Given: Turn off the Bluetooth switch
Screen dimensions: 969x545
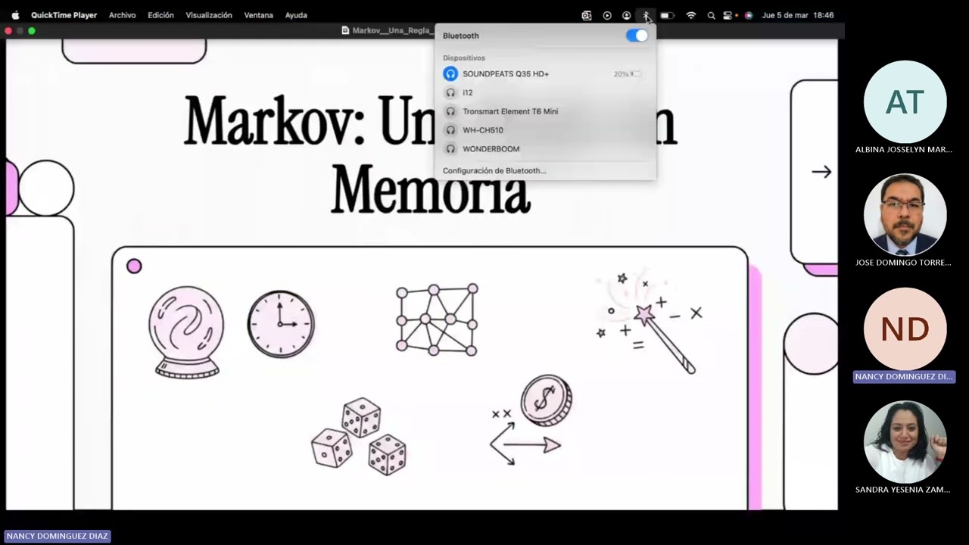Looking at the screenshot, I should click(637, 36).
